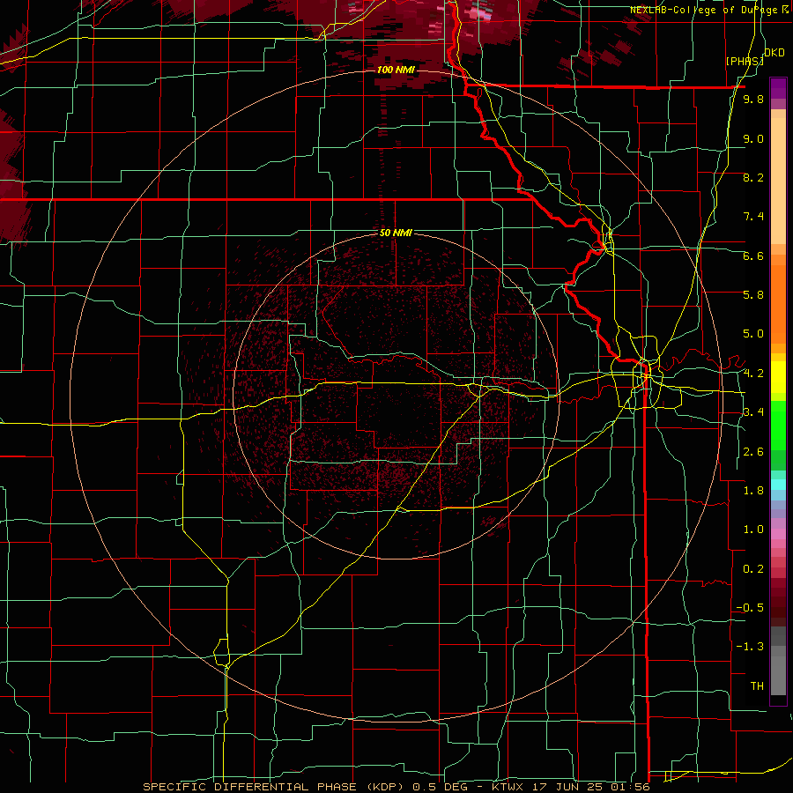This screenshot has width=793, height=793.
Task: Click the "5.0" color scale value
Action: coord(753,334)
